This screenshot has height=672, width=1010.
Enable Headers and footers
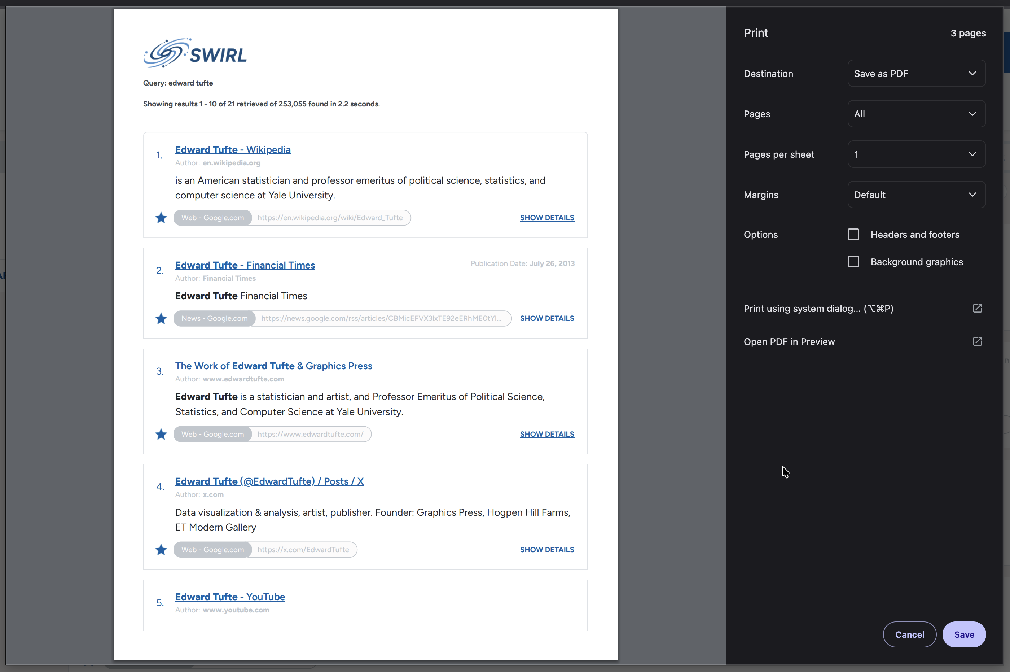coord(852,234)
